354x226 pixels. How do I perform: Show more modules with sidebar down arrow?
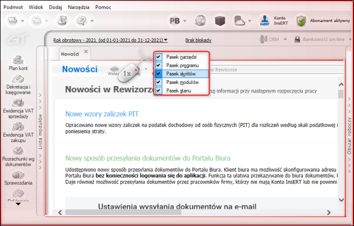coord(18,204)
